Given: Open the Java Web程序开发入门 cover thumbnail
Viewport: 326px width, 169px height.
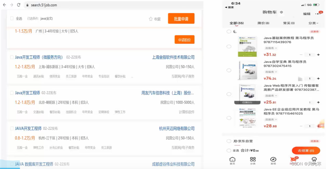Looking at the screenshot, I should [x=247, y=94].
